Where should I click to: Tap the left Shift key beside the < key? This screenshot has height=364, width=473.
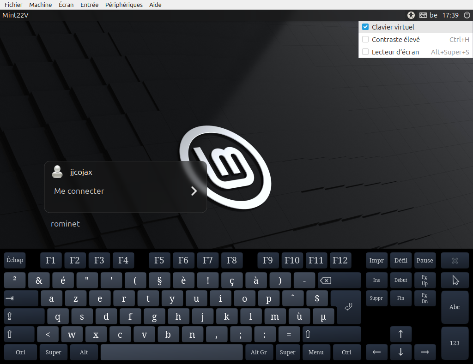tap(19, 334)
